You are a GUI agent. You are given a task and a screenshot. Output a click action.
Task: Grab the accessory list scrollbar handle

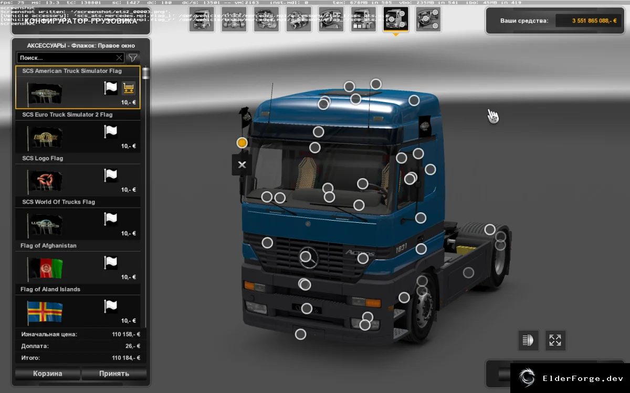145,73
